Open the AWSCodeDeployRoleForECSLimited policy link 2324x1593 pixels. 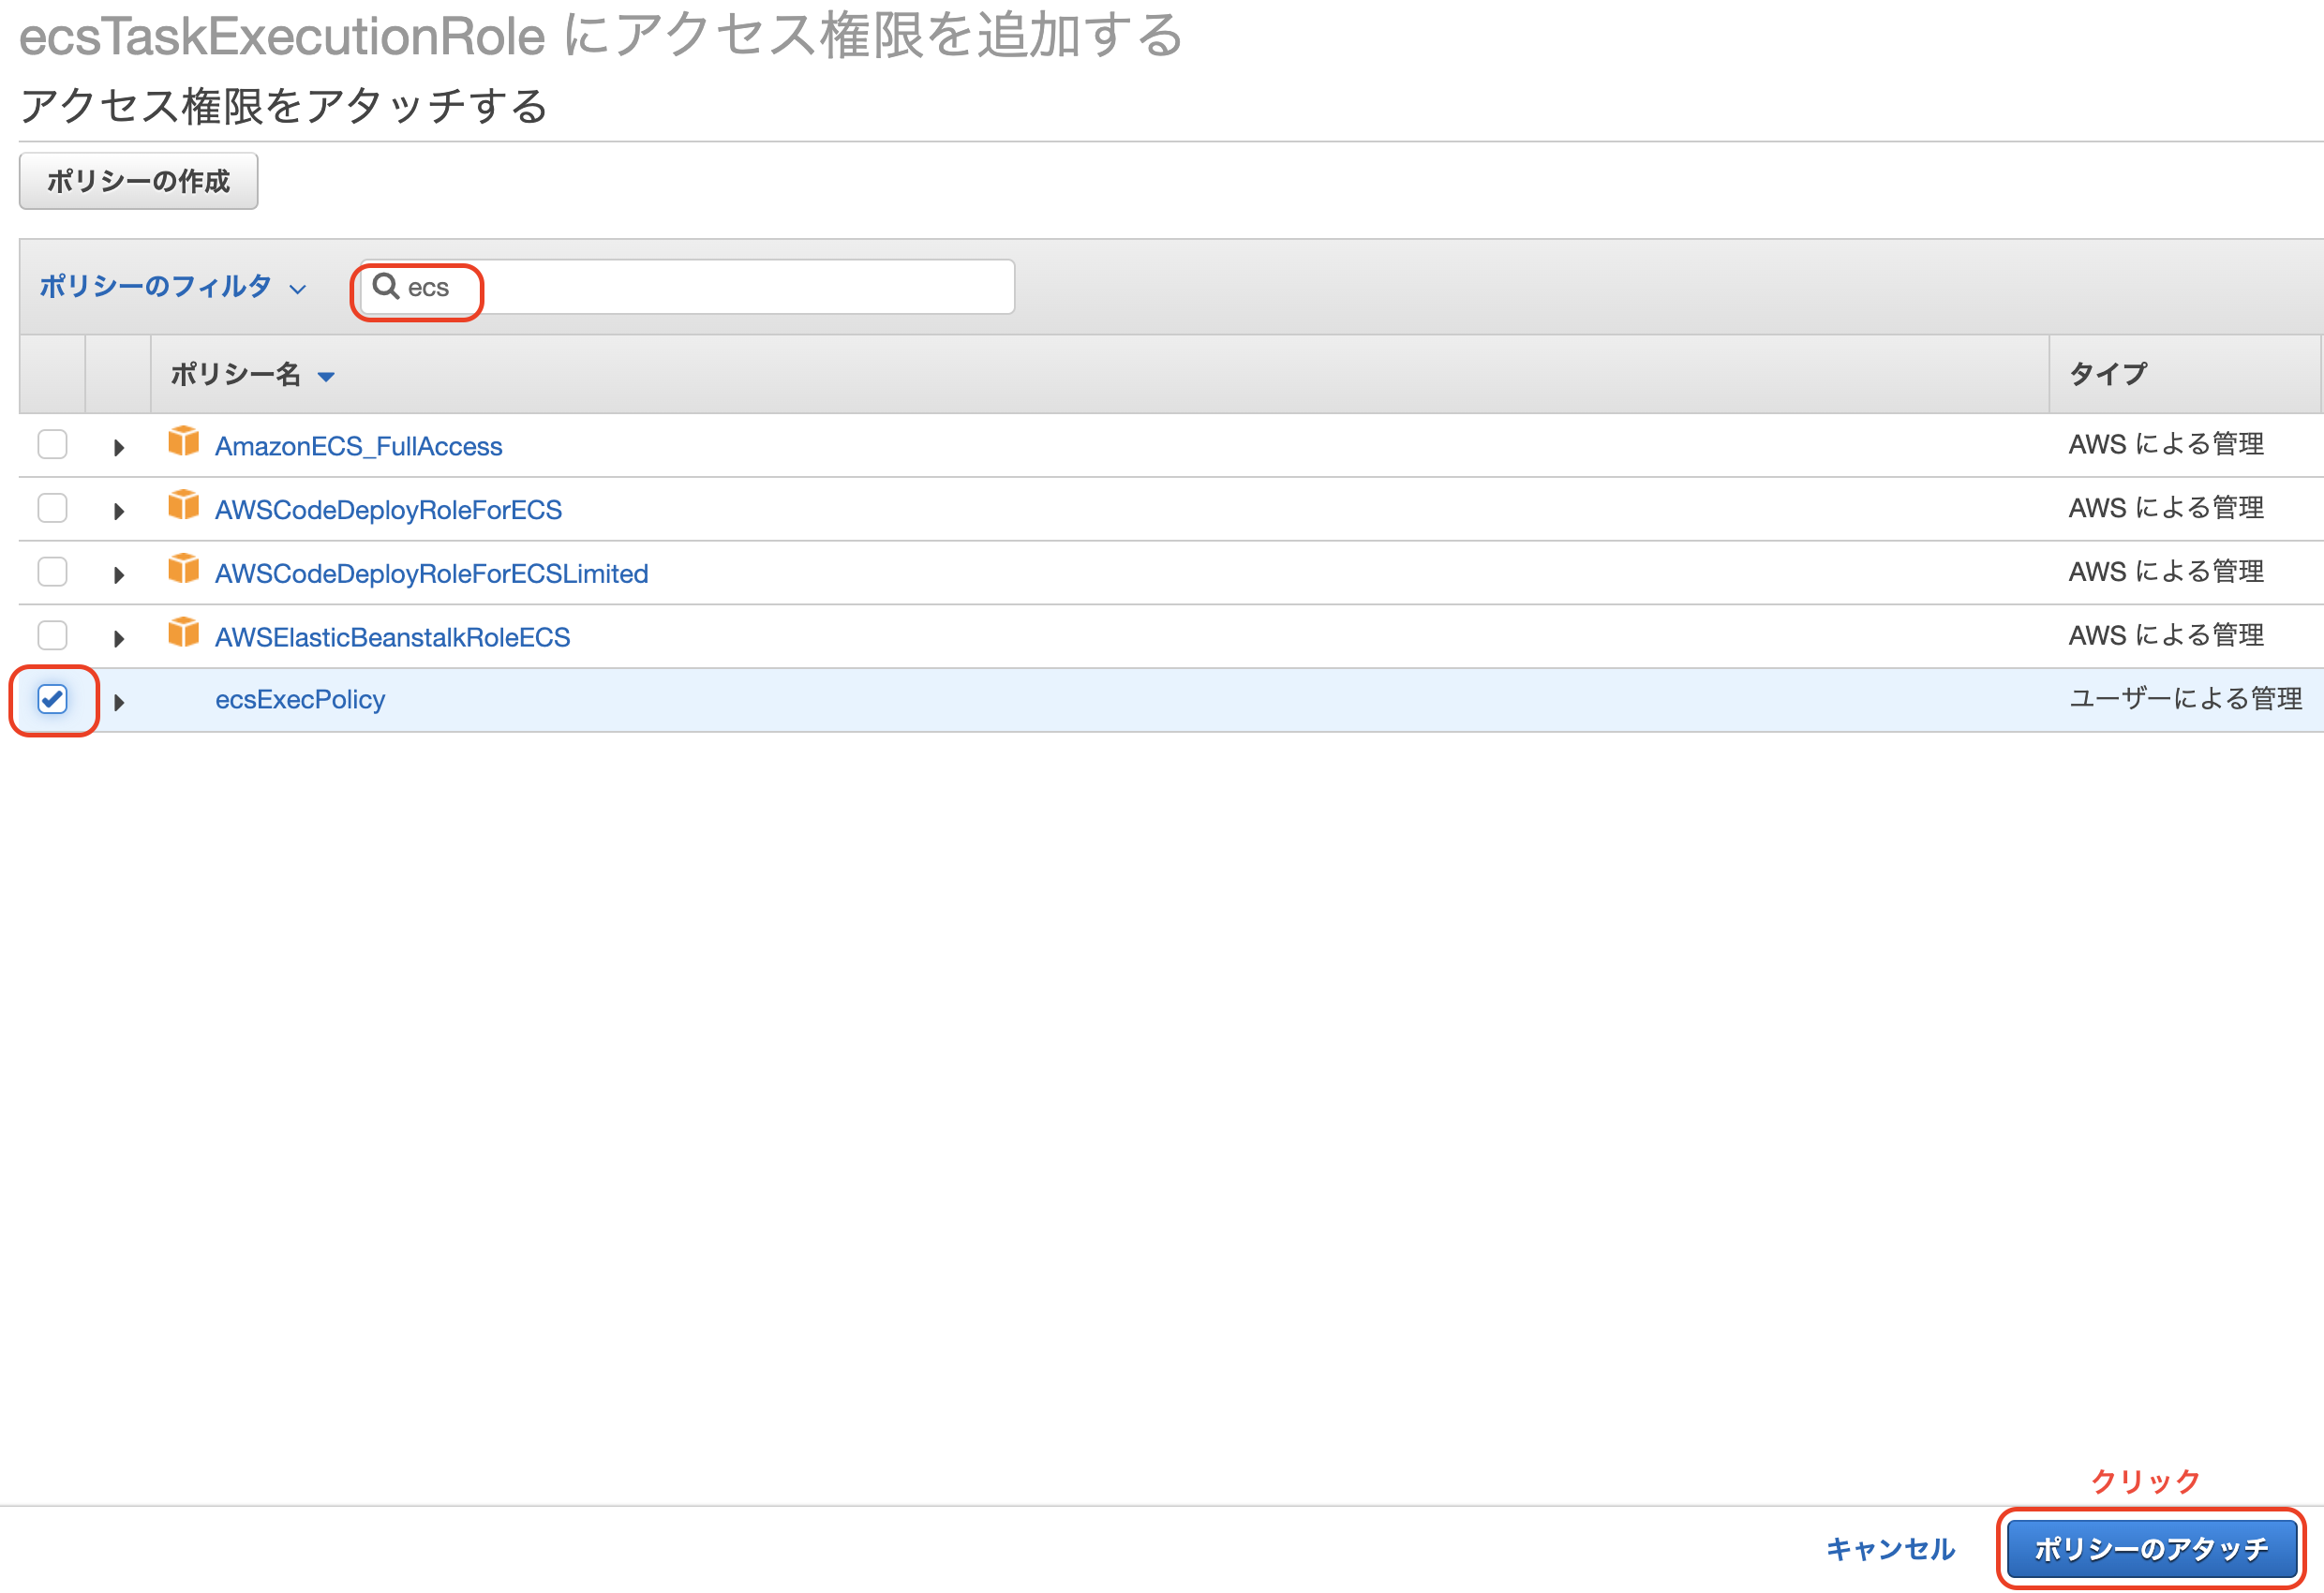[431, 573]
